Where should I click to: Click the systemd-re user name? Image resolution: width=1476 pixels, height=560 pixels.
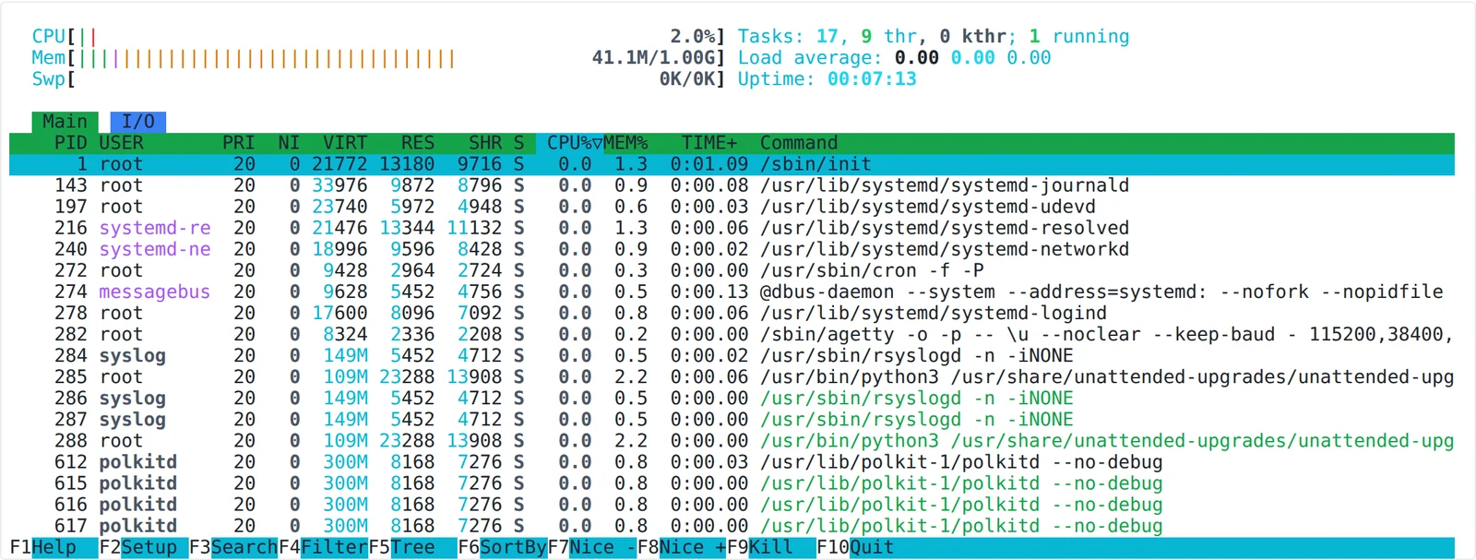click(154, 228)
